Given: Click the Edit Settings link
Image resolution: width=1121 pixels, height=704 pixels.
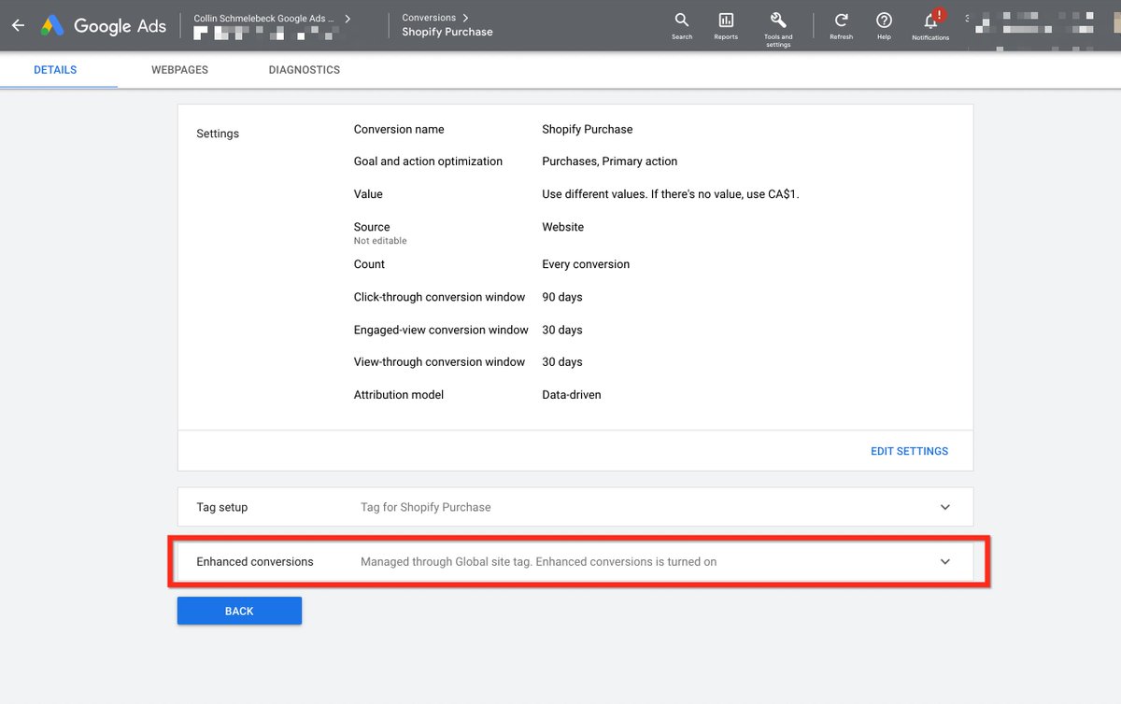Looking at the screenshot, I should click(909, 451).
